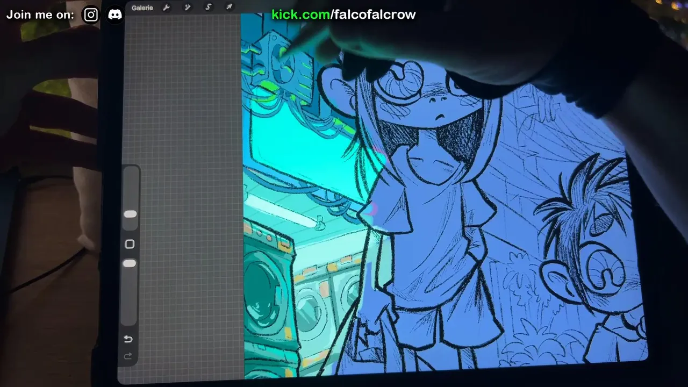The width and height of the screenshot is (688, 387).
Task: Click the 'Join me on:' overlay text
Action: [40, 15]
